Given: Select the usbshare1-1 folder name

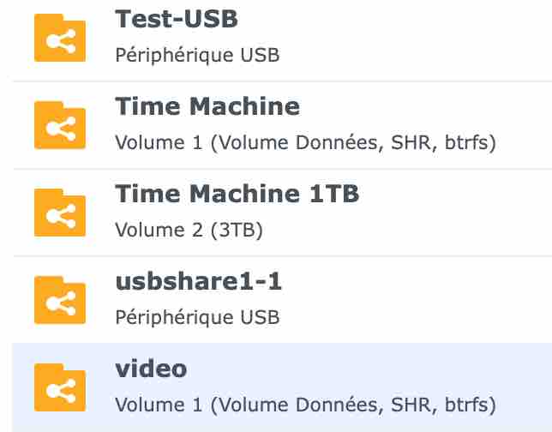Looking at the screenshot, I should coord(199,281).
